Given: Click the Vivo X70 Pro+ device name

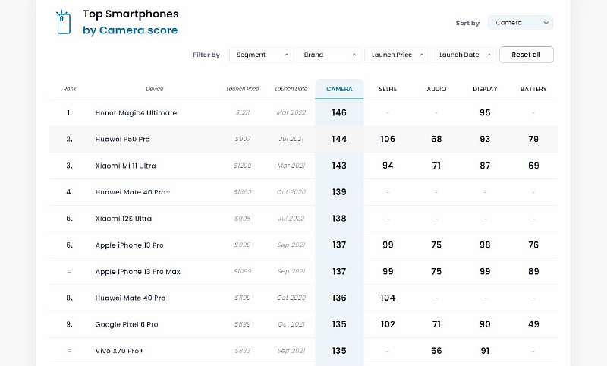Looking at the screenshot, I should [x=120, y=351].
